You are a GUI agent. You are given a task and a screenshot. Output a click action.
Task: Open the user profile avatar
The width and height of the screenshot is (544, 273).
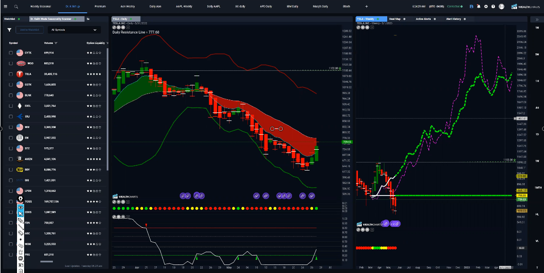(501, 7)
